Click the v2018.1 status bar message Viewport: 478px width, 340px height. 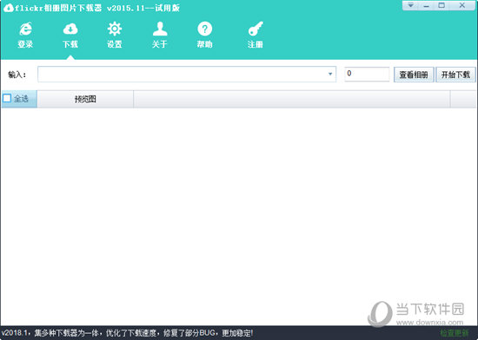click(x=127, y=333)
